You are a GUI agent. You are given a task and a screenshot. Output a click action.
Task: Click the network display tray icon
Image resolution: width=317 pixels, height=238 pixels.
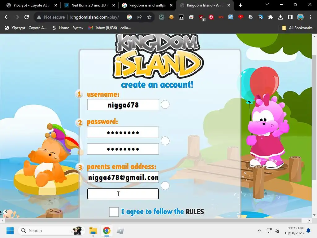tap(269, 231)
